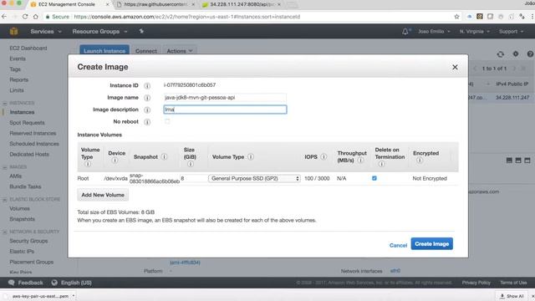Screen dimensions: 535x301
Task: Open the N. Virginia region dropdown
Action: [x=474, y=32]
